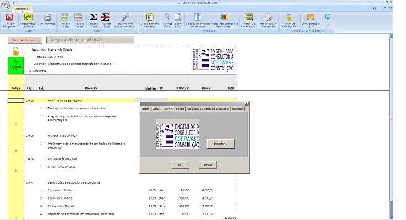Screen dimensions: 406x220
Task: Click the Sair do Programa power icon
Action: click(9, 18)
